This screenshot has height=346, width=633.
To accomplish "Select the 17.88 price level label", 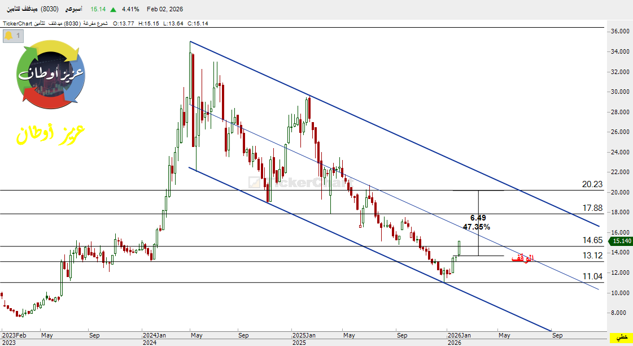I will coord(592,208).
